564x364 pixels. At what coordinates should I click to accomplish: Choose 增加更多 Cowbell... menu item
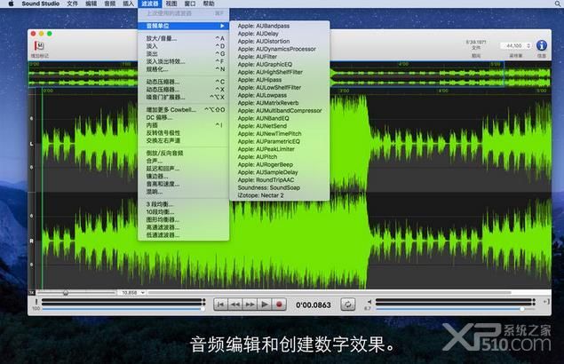click(184, 110)
